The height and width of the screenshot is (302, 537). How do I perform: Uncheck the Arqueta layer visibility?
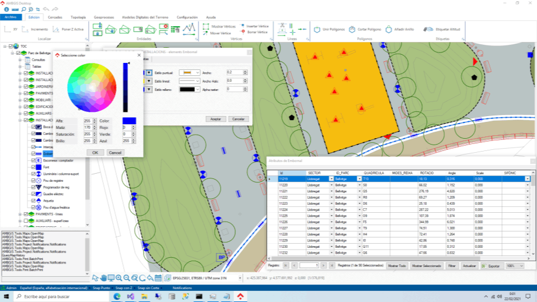pyautogui.click(x=33, y=199)
